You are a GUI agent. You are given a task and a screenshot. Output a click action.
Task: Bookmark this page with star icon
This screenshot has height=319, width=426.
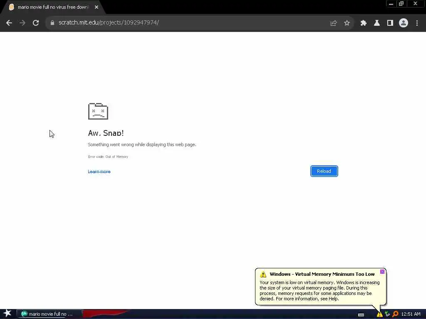pyautogui.click(x=347, y=23)
